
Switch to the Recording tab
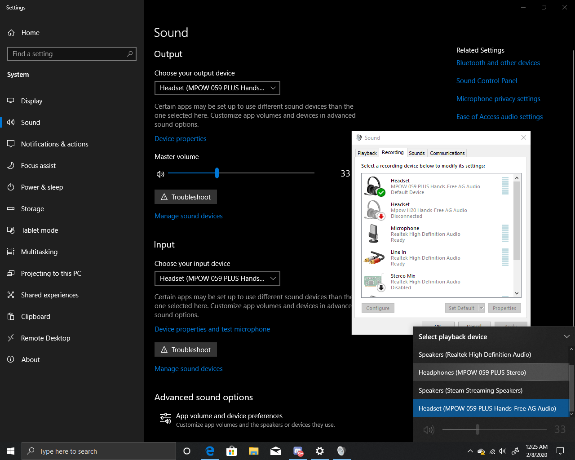[x=393, y=153]
